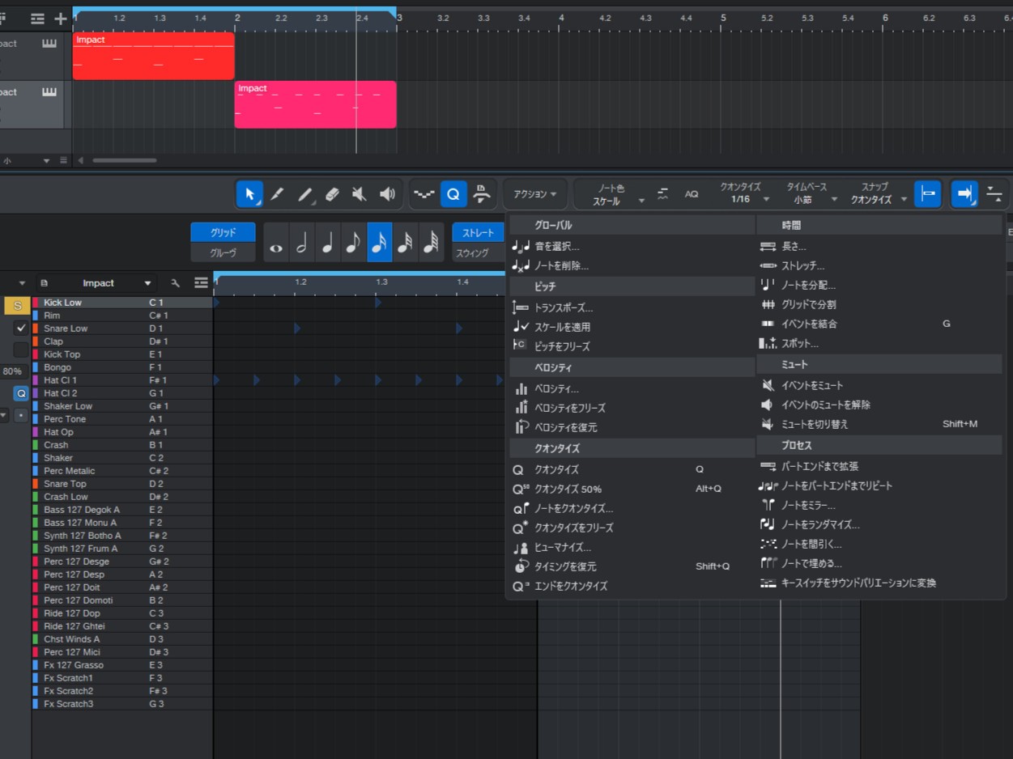Viewport: 1013px width, 759px height.
Task: Select the pink Impact clip in arrangement
Action: point(315,105)
